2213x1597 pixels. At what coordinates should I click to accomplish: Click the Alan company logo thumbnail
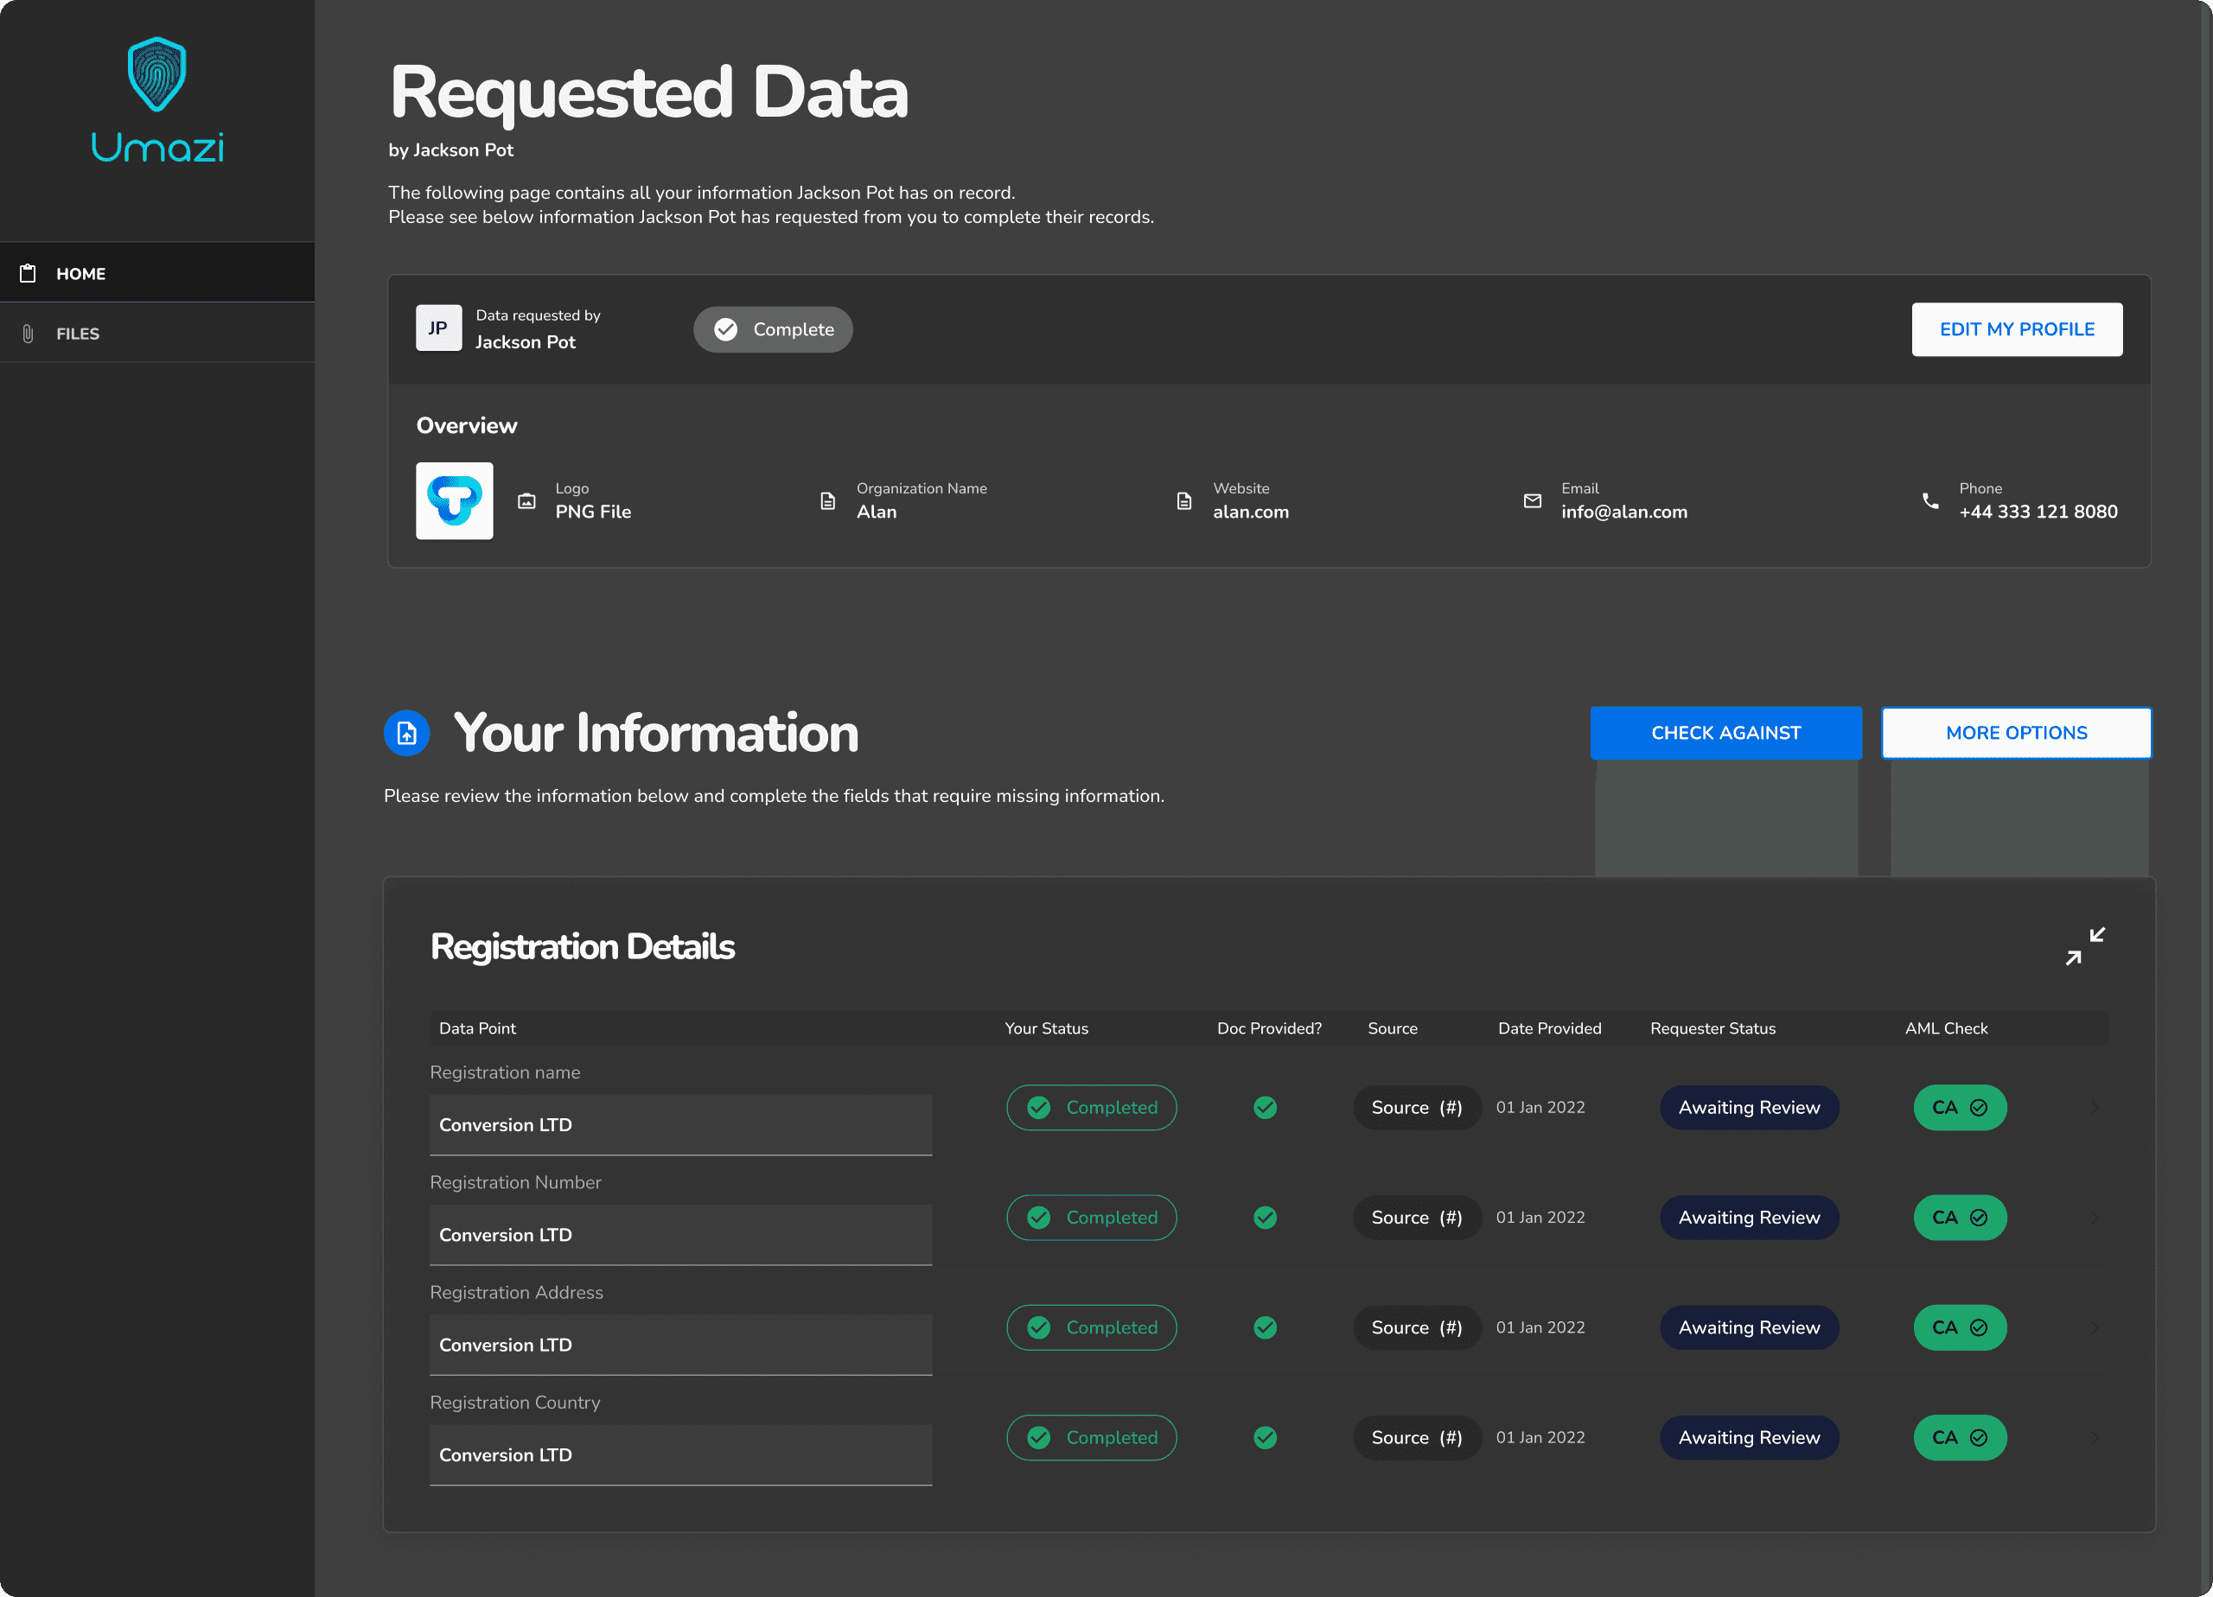pos(455,500)
